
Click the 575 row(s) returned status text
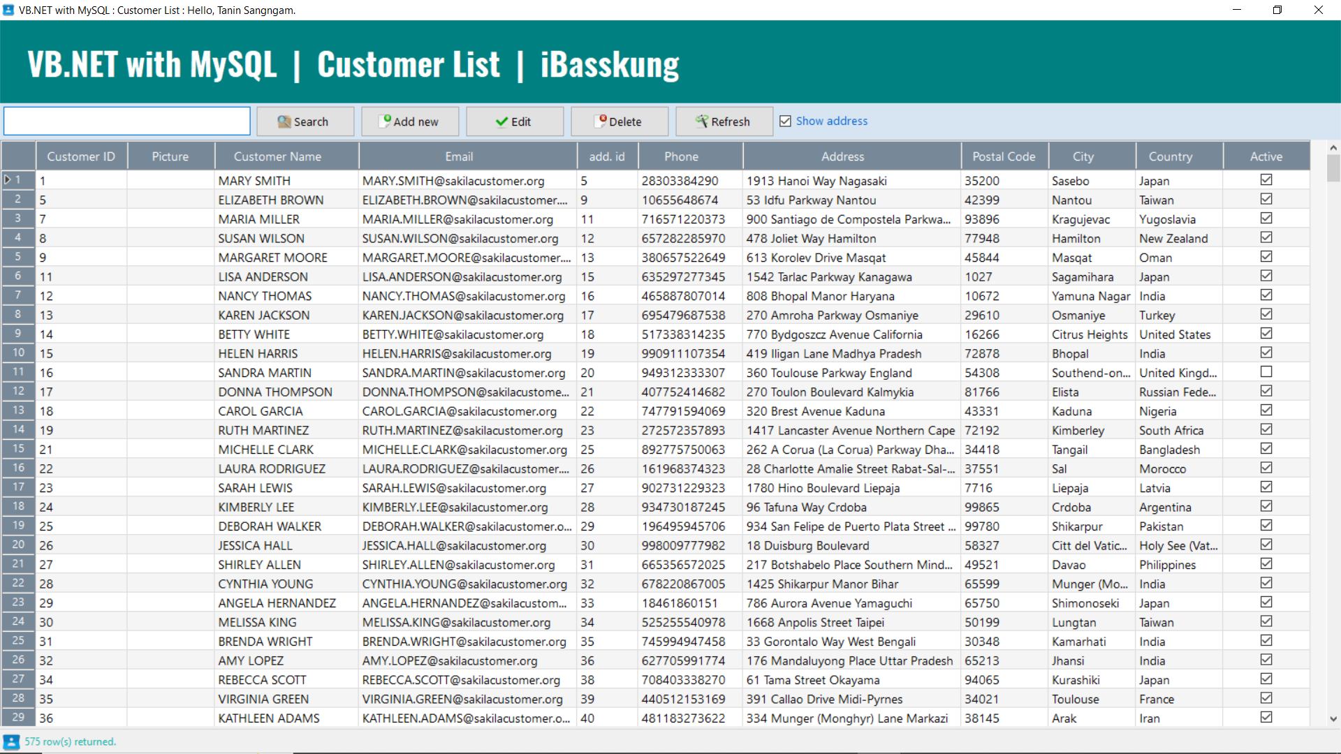pyautogui.click(x=71, y=742)
